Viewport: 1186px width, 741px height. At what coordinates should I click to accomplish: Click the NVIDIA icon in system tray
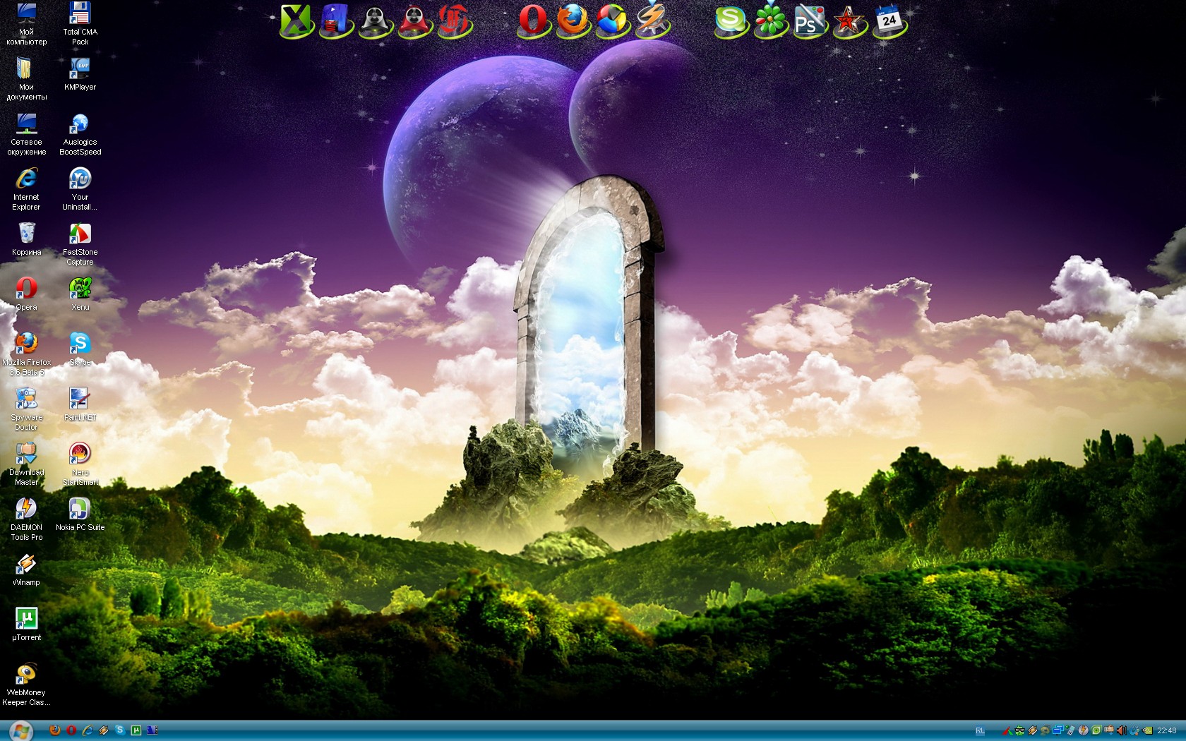1148,731
